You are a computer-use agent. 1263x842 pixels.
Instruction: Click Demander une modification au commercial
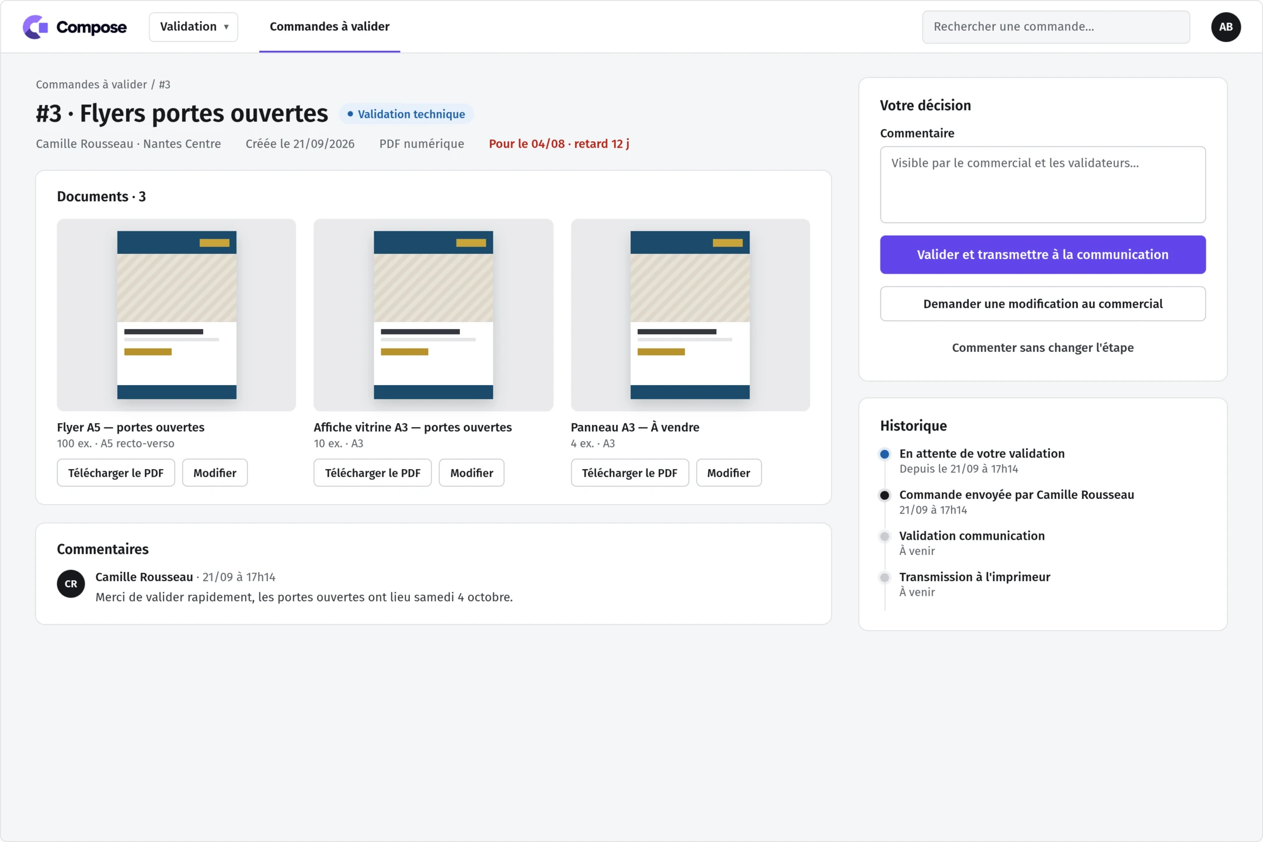[1042, 303]
